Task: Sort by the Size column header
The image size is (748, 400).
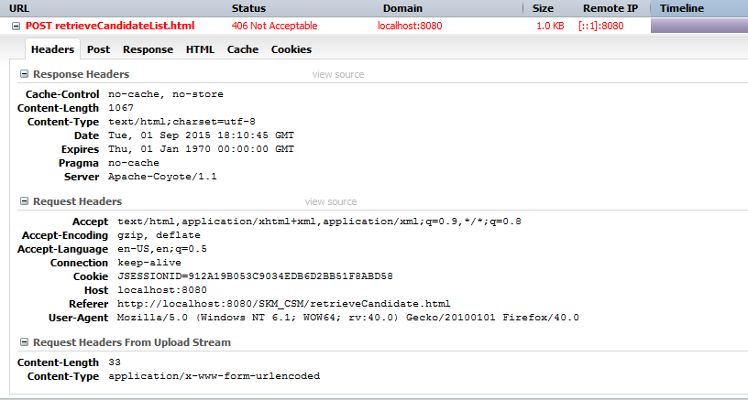Action: 544,8
